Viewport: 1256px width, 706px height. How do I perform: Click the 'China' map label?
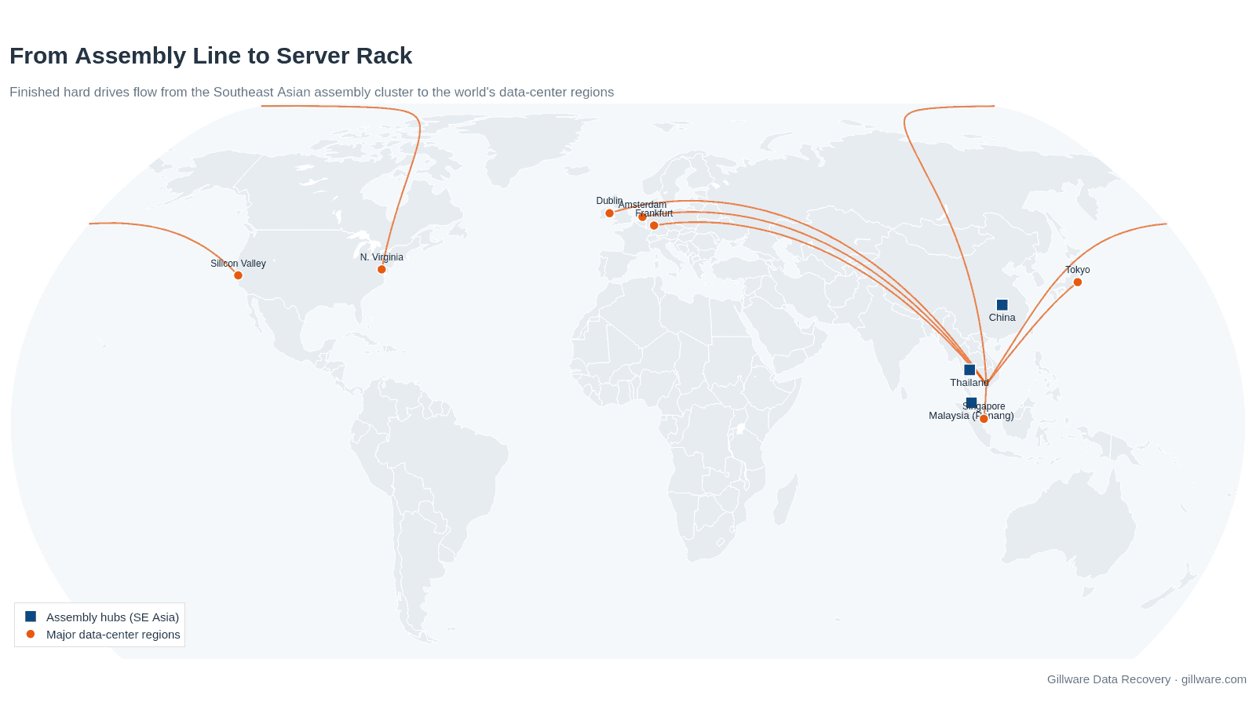pyautogui.click(x=1002, y=318)
